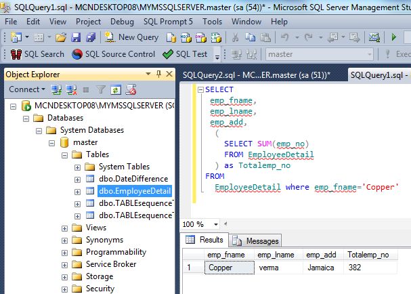Collapse the Databases folder node

[x=26, y=119]
